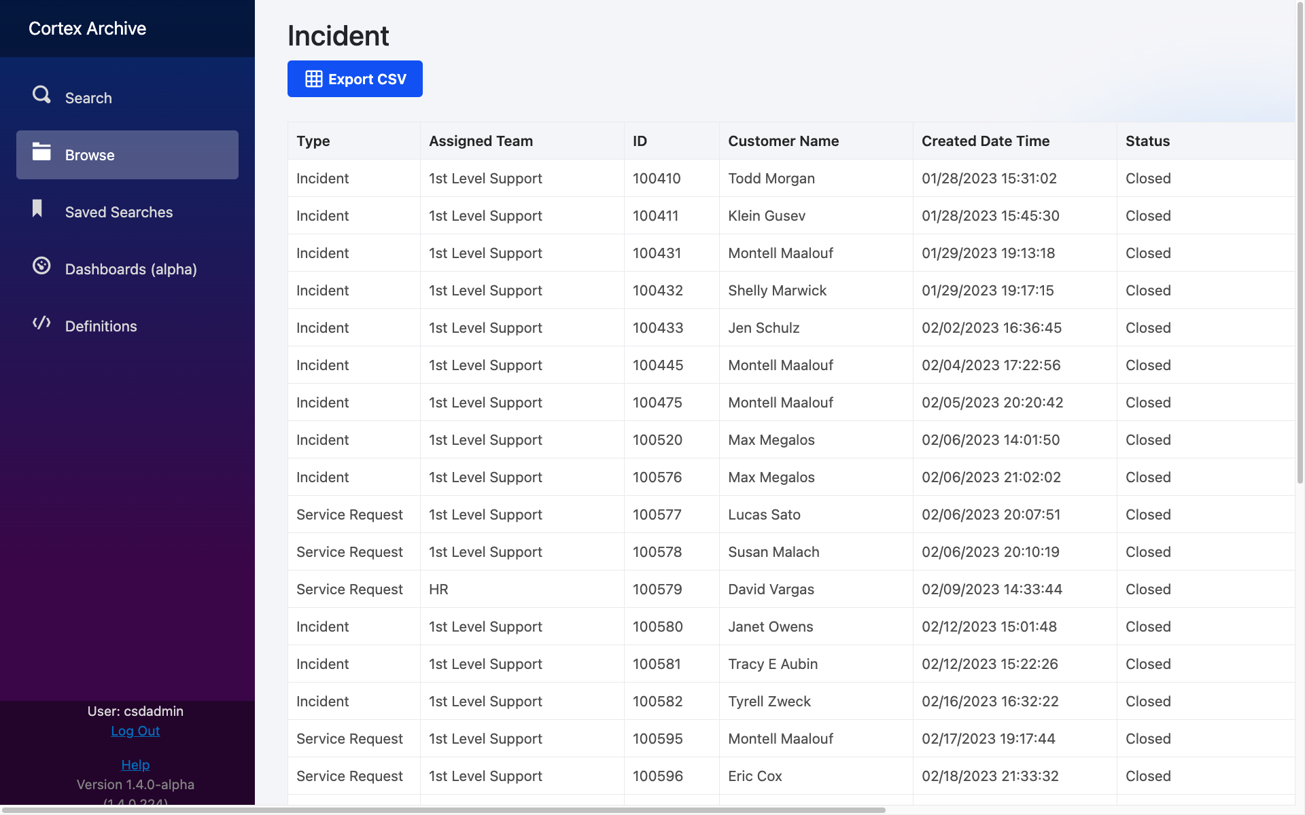Select the Search navigation item
The height and width of the screenshot is (815, 1305).
pyautogui.click(x=88, y=98)
